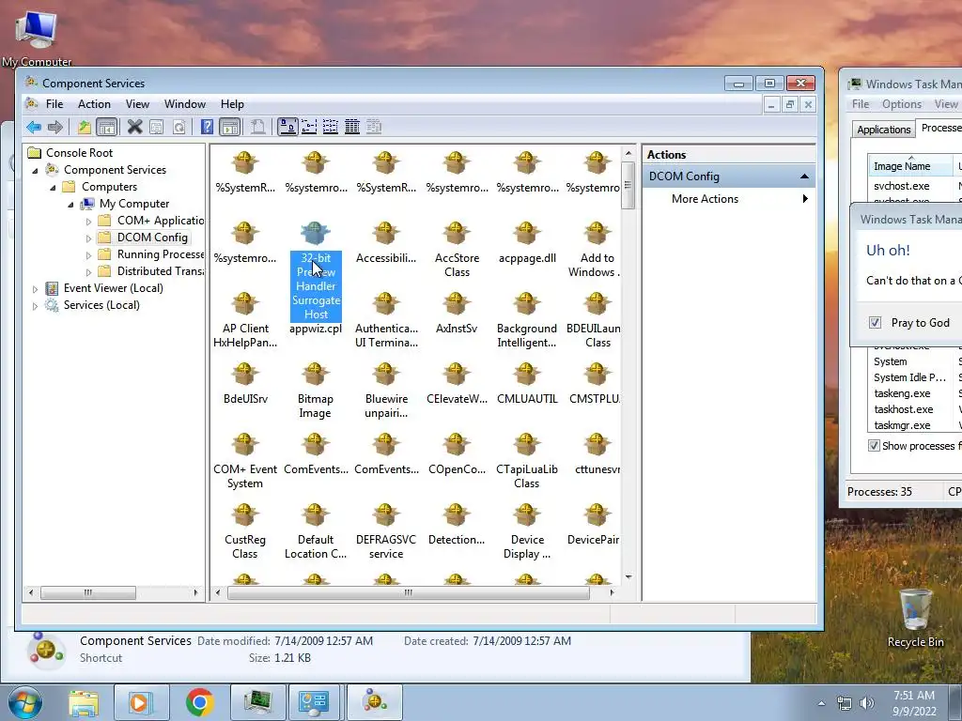Open Windows Media Player from taskbar
The image size is (962, 721).
[140, 702]
